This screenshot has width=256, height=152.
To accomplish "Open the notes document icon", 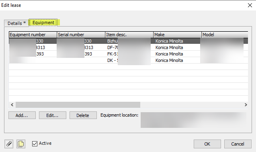I will pos(21,144).
